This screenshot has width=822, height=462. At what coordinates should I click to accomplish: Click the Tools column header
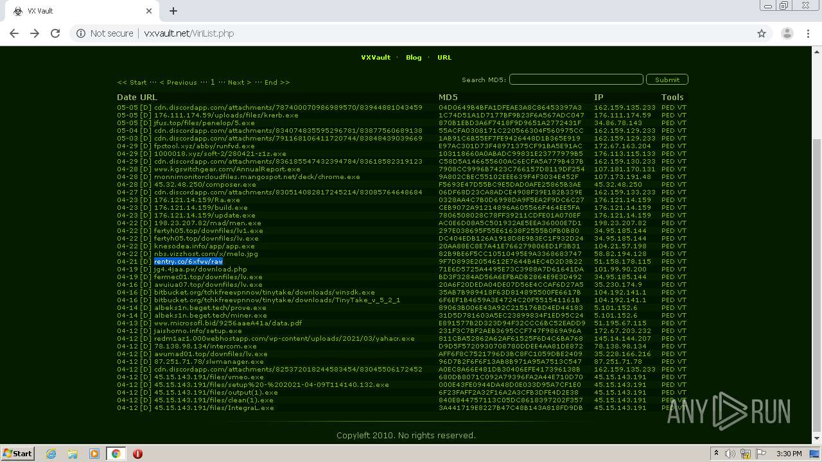click(x=672, y=98)
